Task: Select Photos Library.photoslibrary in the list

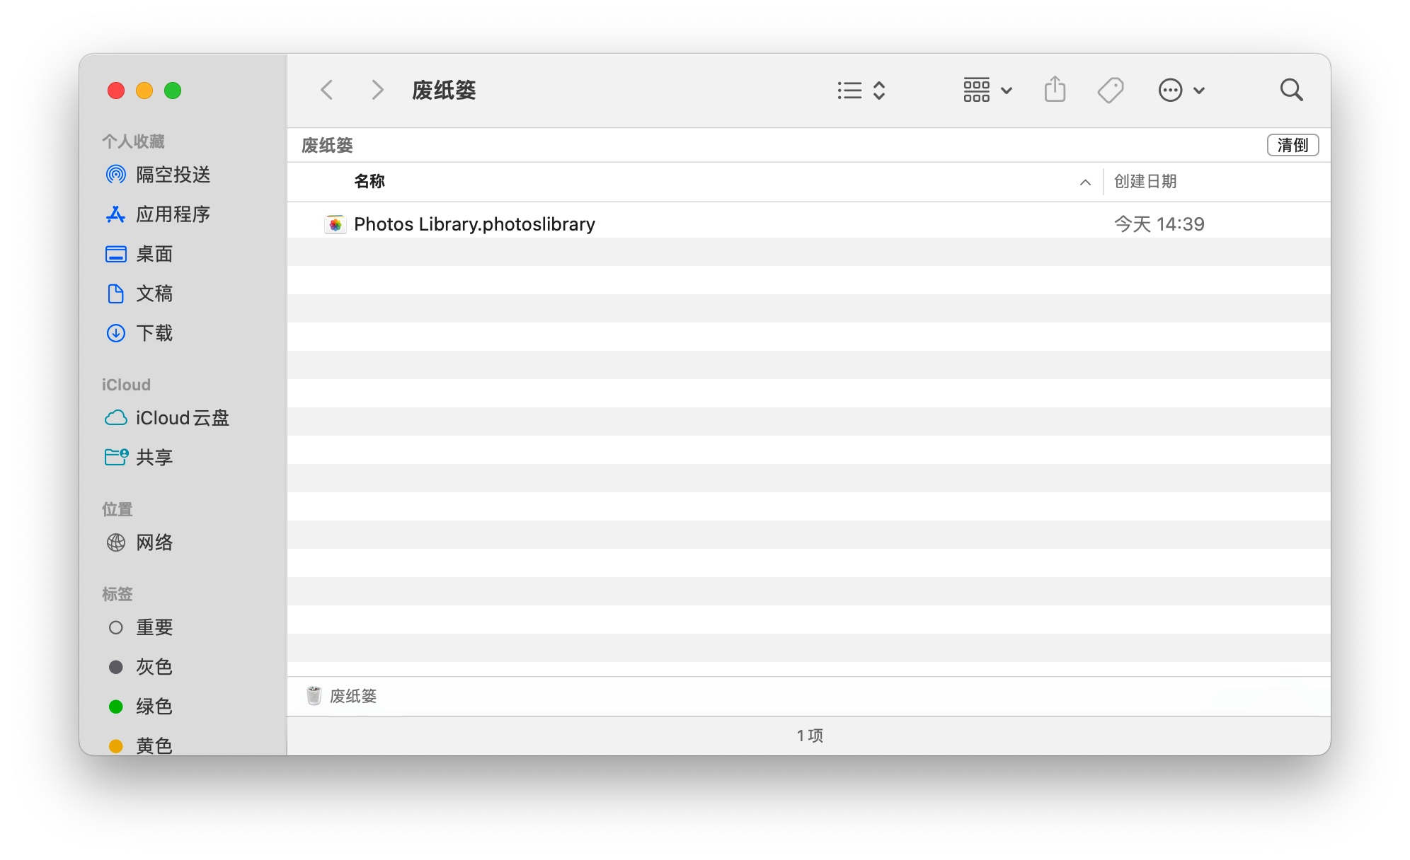Action: coord(474,223)
